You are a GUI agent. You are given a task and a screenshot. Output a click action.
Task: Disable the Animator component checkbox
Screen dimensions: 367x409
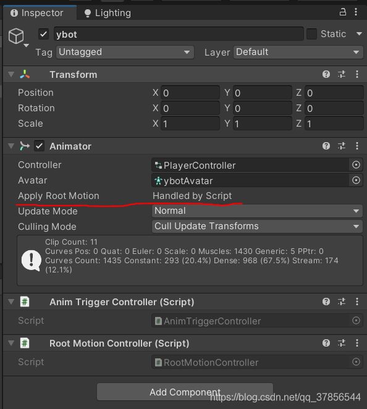(39, 146)
